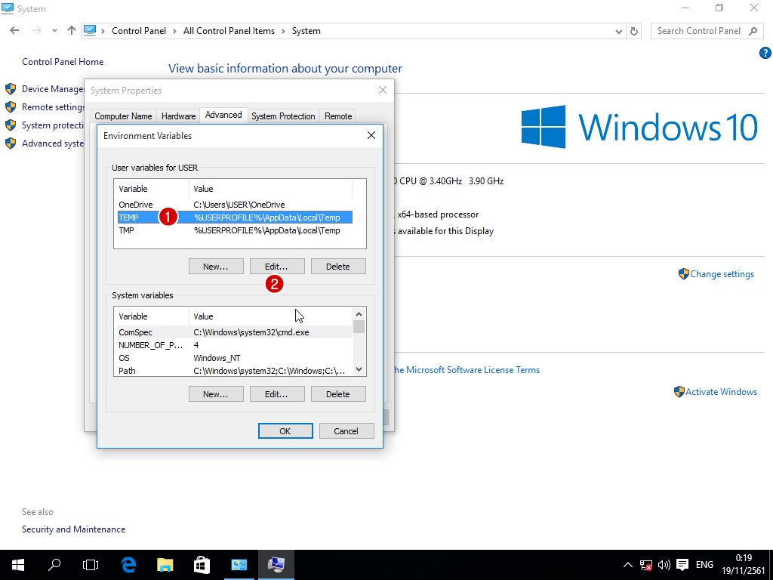
Task: Click Activate Windows link
Action: 721,392
